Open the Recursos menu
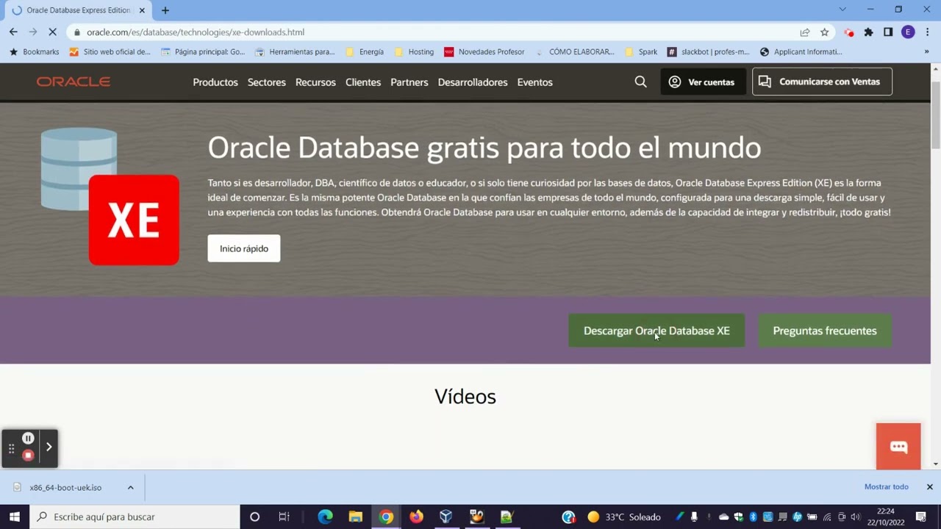 [x=315, y=82]
